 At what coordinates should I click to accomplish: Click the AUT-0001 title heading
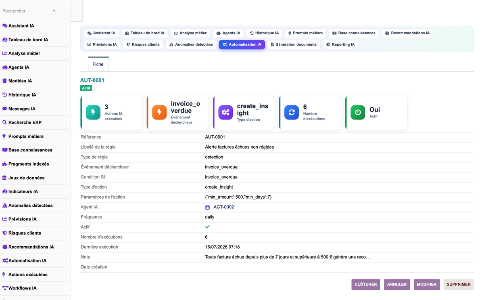[x=92, y=80]
